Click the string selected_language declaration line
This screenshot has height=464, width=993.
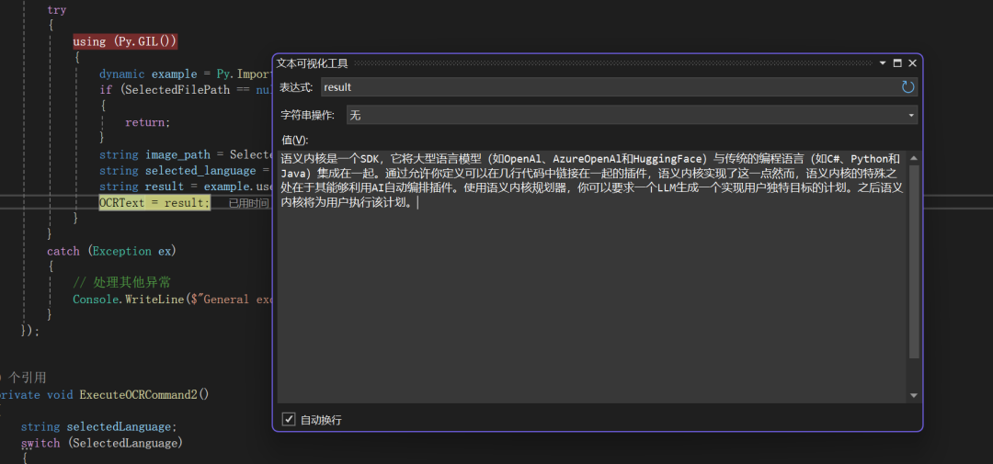[186, 170]
